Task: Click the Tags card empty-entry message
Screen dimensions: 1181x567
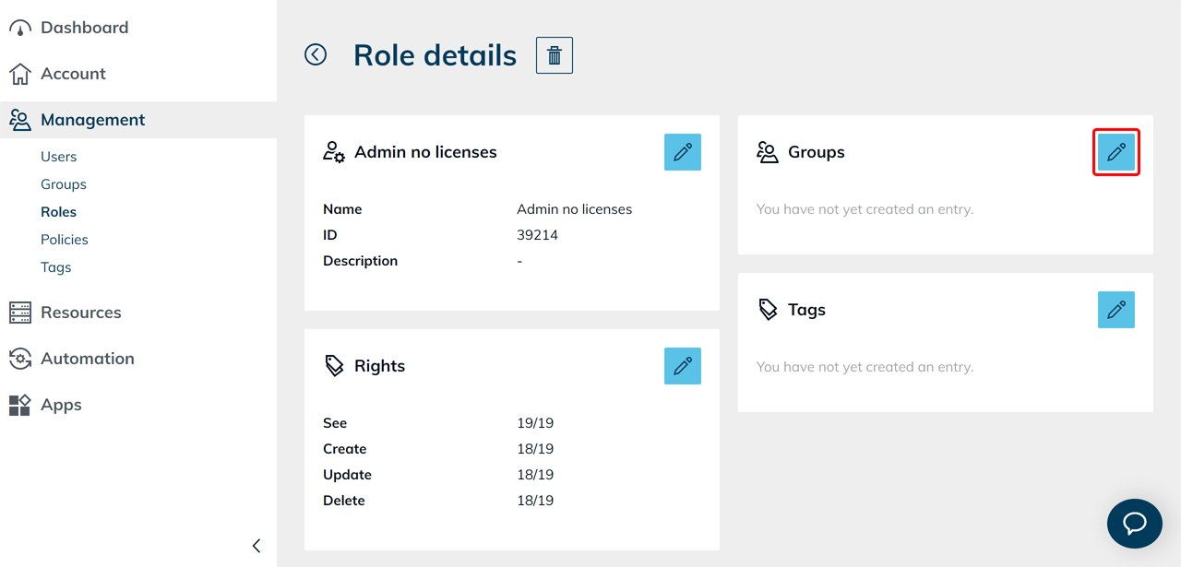Action: pos(865,367)
